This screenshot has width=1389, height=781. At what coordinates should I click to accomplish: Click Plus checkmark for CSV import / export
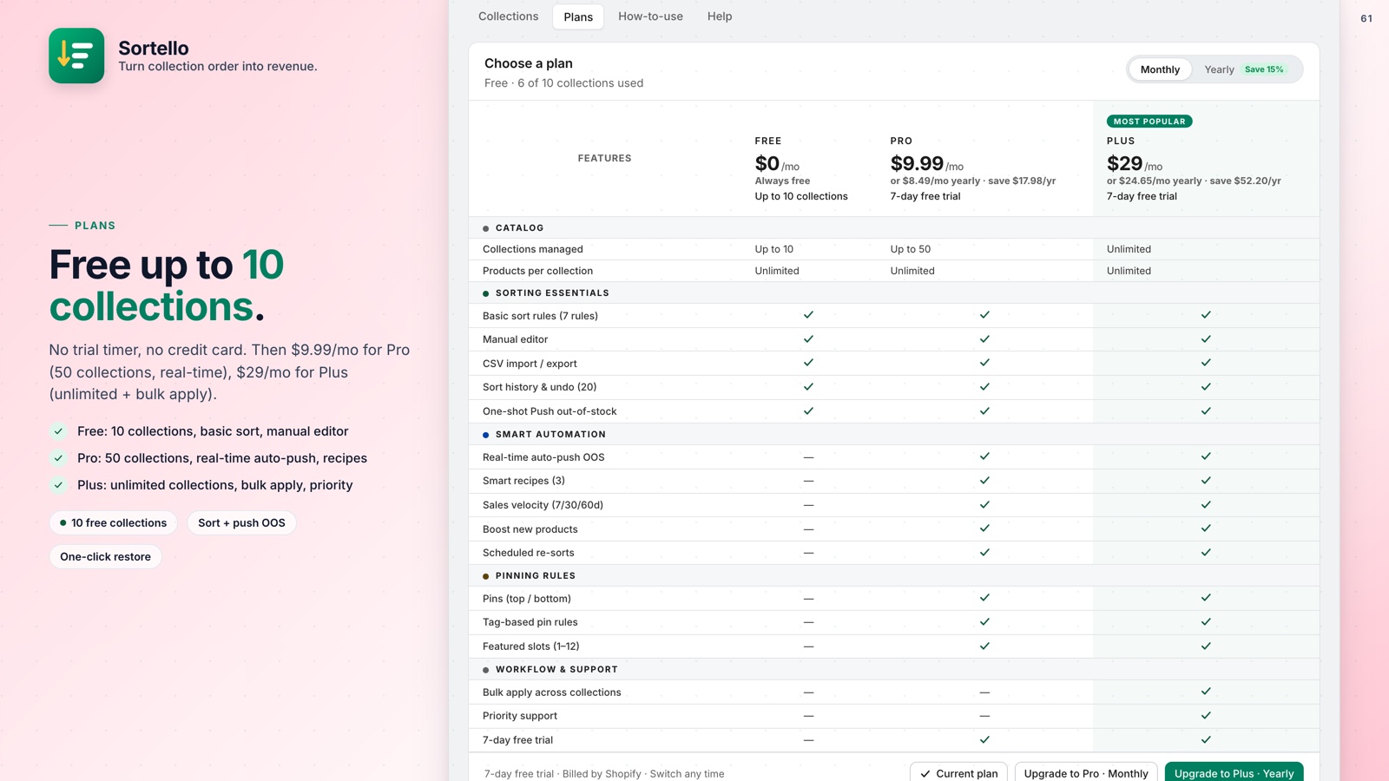pyautogui.click(x=1206, y=363)
